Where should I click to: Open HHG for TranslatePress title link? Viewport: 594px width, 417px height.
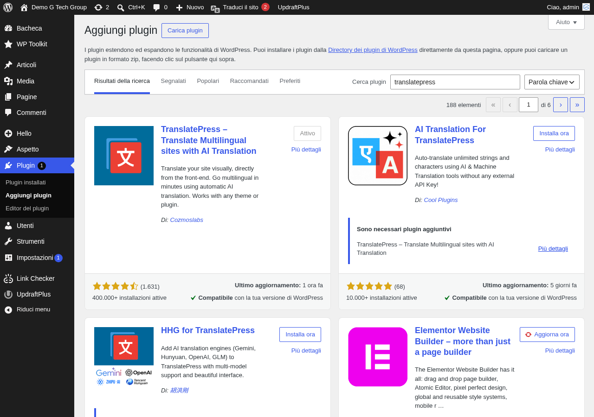[208, 330]
